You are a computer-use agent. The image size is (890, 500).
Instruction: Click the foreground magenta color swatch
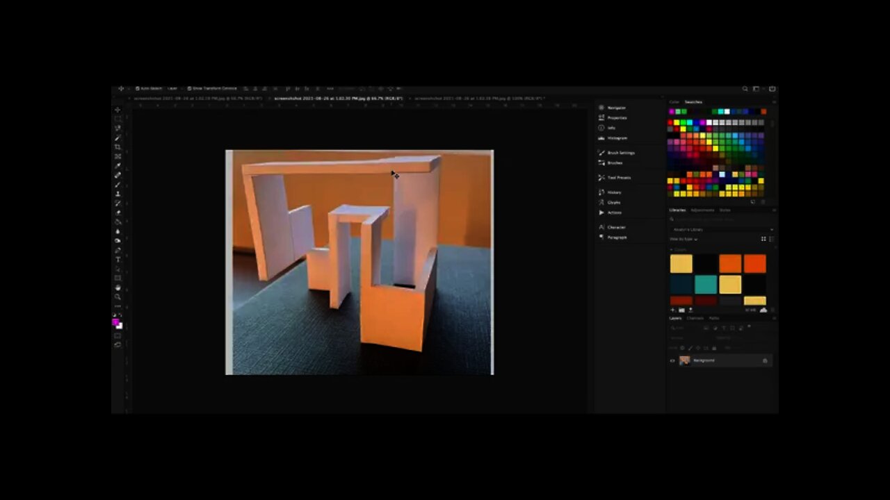tap(115, 322)
